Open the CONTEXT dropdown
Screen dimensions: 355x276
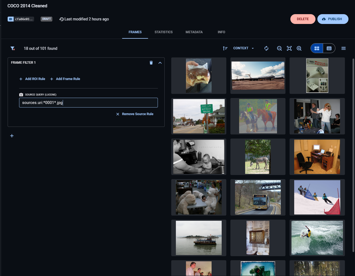pos(243,48)
